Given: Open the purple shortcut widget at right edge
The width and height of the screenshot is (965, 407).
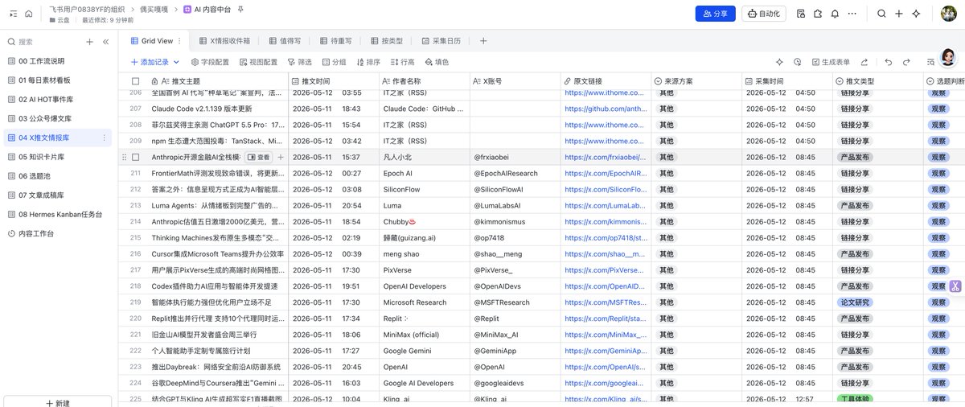Looking at the screenshot, I should (955, 286).
